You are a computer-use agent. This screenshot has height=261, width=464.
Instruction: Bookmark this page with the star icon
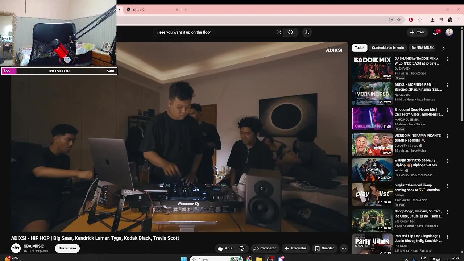pyautogui.click(x=399, y=20)
